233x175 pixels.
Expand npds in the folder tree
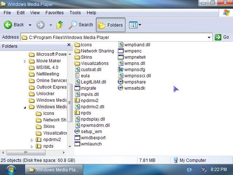coord(32,147)
